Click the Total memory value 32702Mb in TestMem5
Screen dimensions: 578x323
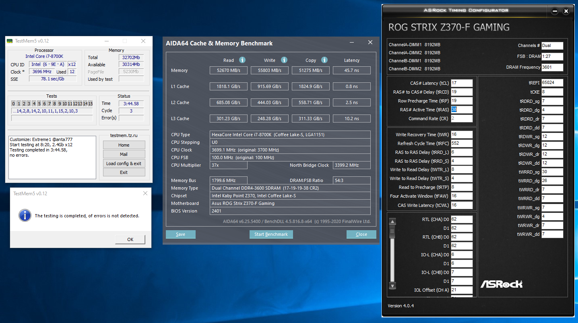coord(131,57)
